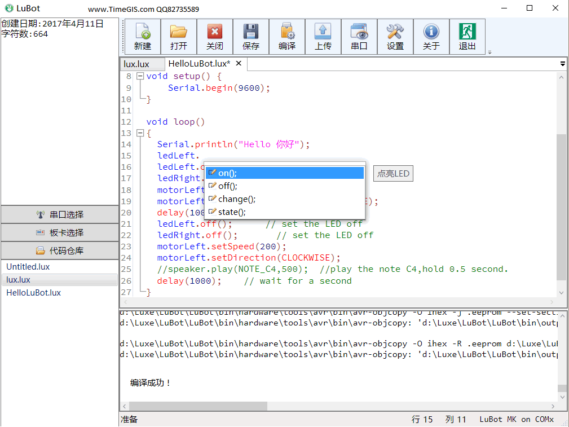Collapse the setup() function fold

(140, 76)
